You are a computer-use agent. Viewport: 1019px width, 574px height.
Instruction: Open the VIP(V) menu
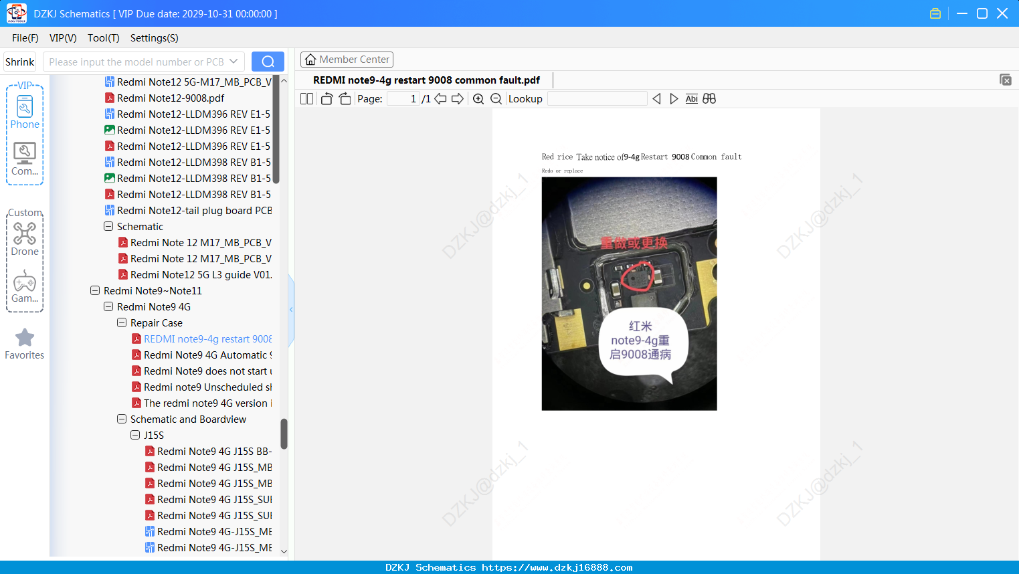point(63,38)
